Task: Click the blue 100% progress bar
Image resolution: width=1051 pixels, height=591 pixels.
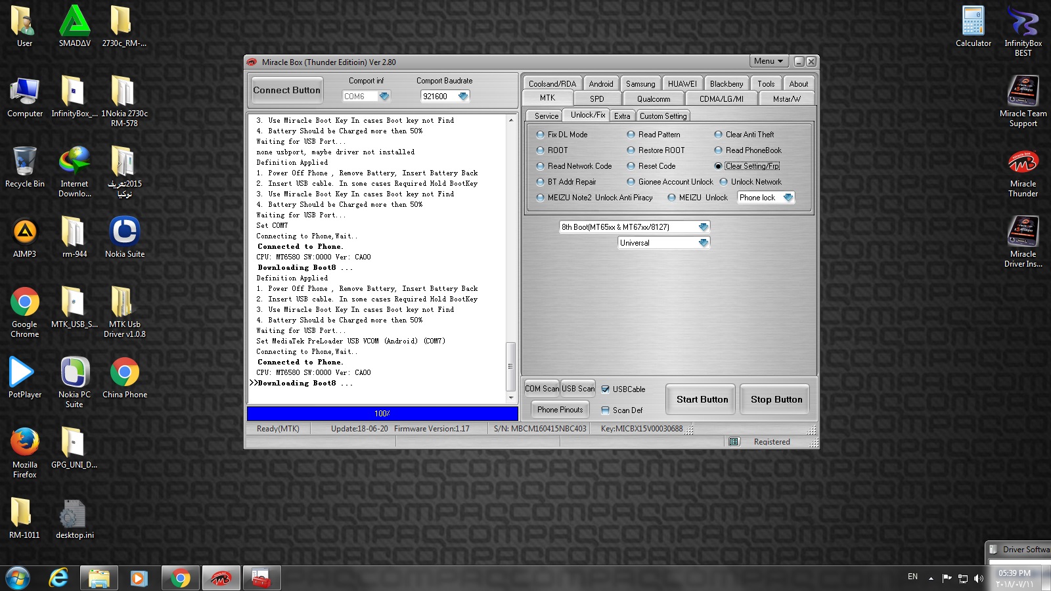Action: pos(382,414)
